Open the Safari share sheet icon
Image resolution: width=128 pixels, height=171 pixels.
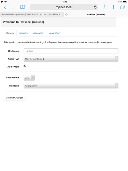pyautogui.click(x=104, y=7)
